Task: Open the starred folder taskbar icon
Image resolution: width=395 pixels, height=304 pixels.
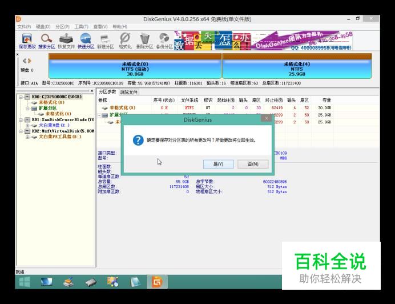Action: [112, 282]
